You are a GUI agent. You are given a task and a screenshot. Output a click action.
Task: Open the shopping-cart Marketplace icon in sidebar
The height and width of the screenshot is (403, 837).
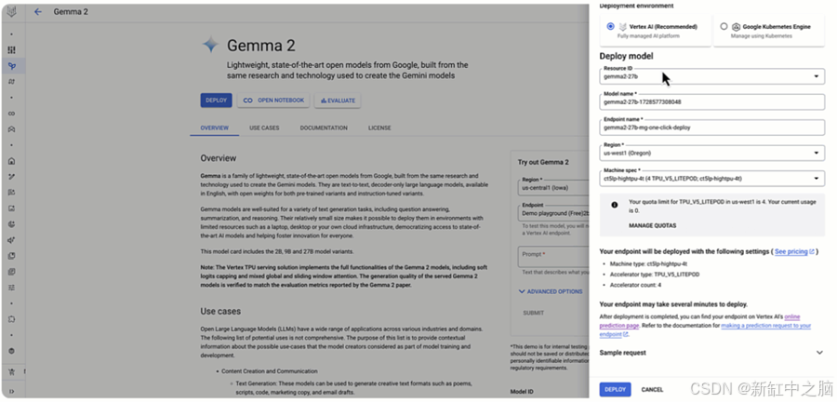(12, 371)
